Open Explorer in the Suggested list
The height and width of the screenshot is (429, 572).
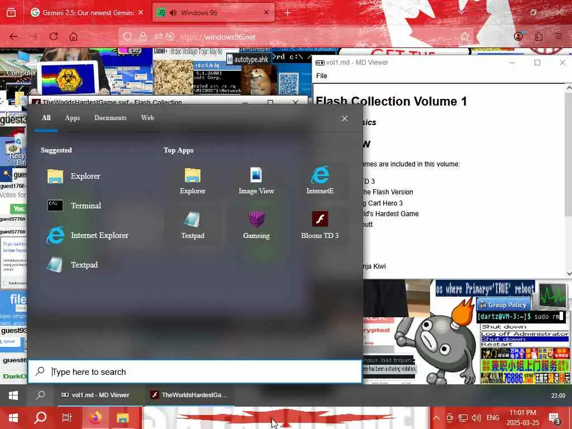(74, 176)
